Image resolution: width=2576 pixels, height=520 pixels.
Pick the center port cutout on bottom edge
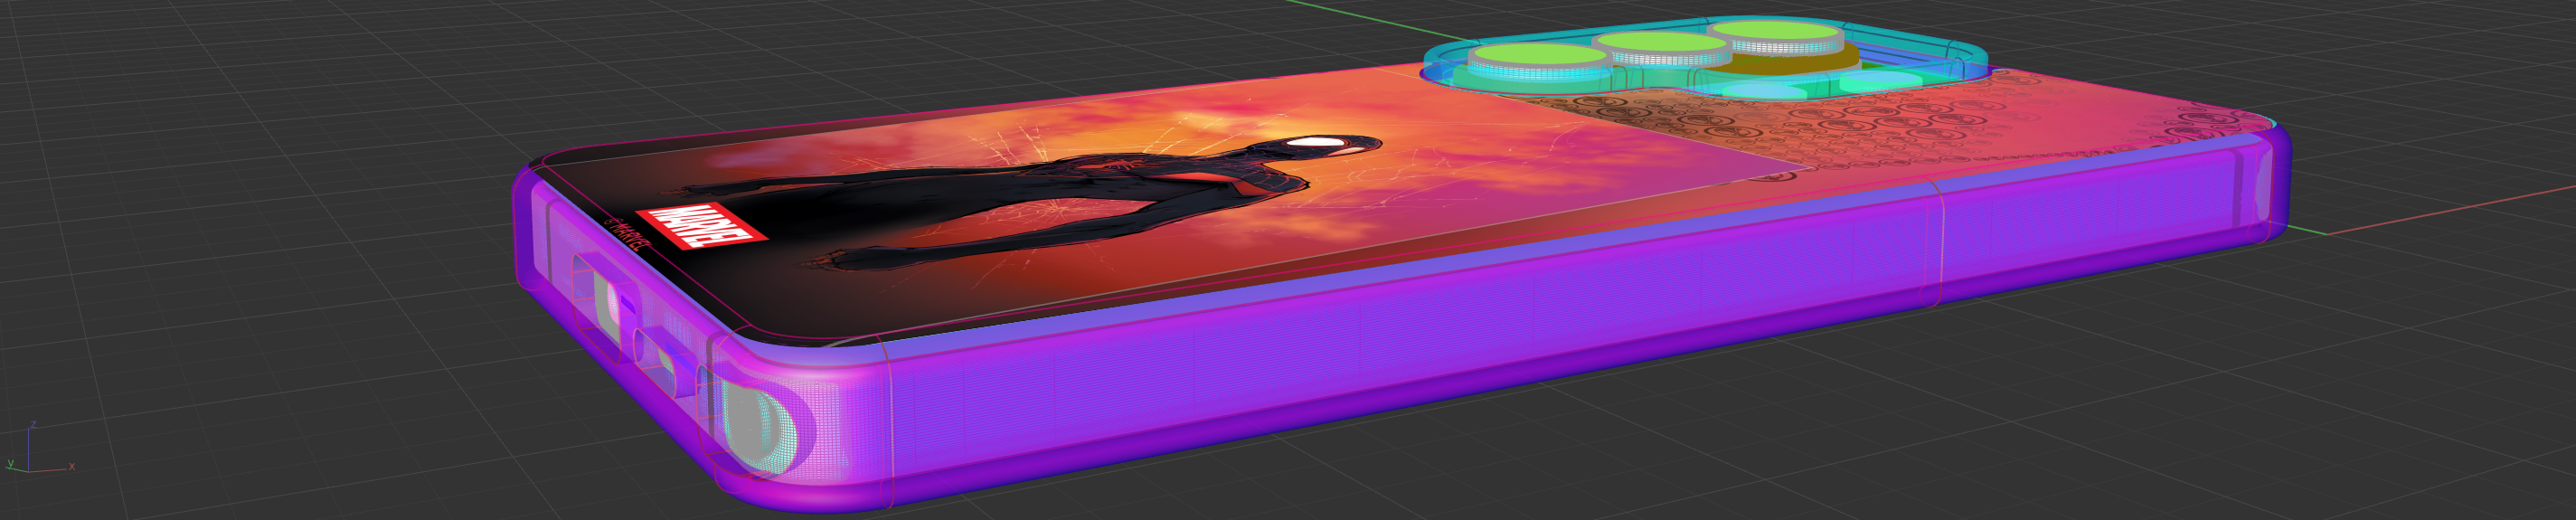[x=660, y=352]
